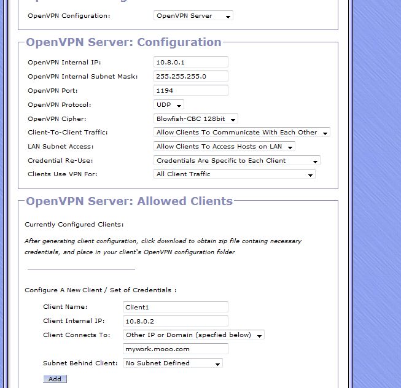Open the LAN Subnet Access dropdown

pyautogui.click(x=224, y=146)
